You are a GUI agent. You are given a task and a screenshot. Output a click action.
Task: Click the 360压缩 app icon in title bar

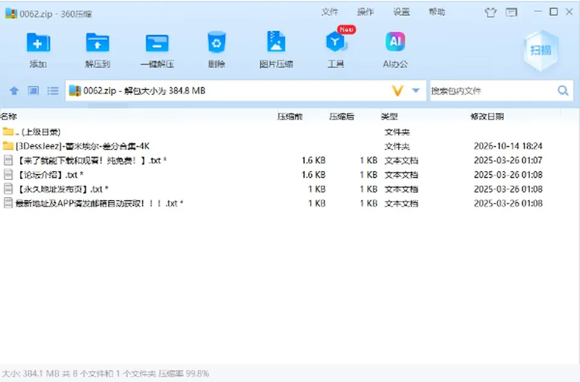pyautogui.click(x=11, y=13)
